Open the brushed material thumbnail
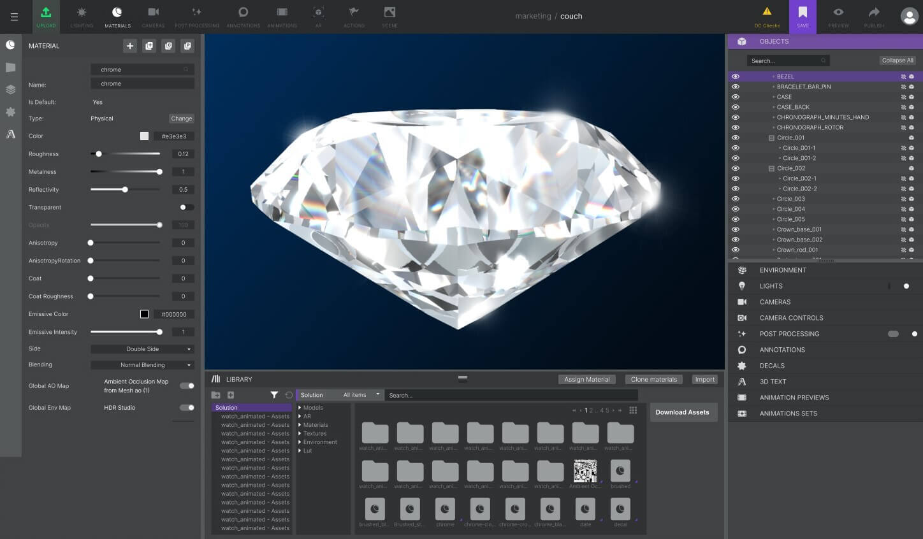 tap(620, 471)
